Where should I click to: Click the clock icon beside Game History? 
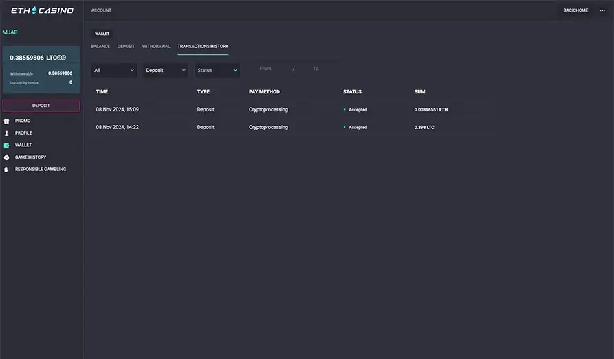pos(7,158)
